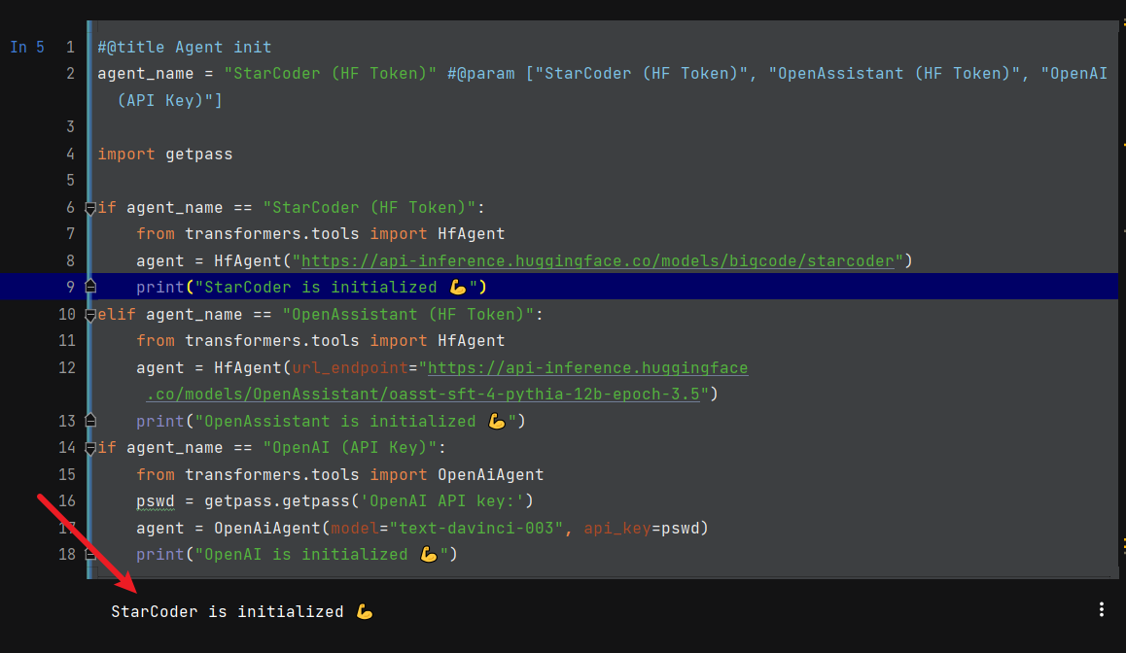Screen dimensions: 1126x653
Task: Click 'import getpass' statement
Action: pos(165,155)
